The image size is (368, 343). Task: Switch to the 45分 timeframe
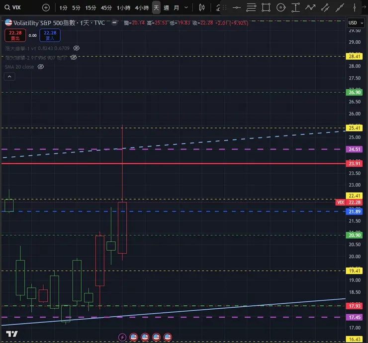point(106,8)
